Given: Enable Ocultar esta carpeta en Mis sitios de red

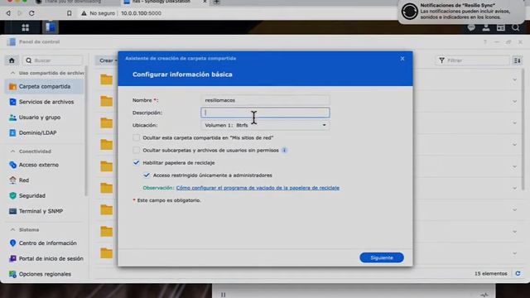Looking at the screenshot, I should tap(136, 138).
